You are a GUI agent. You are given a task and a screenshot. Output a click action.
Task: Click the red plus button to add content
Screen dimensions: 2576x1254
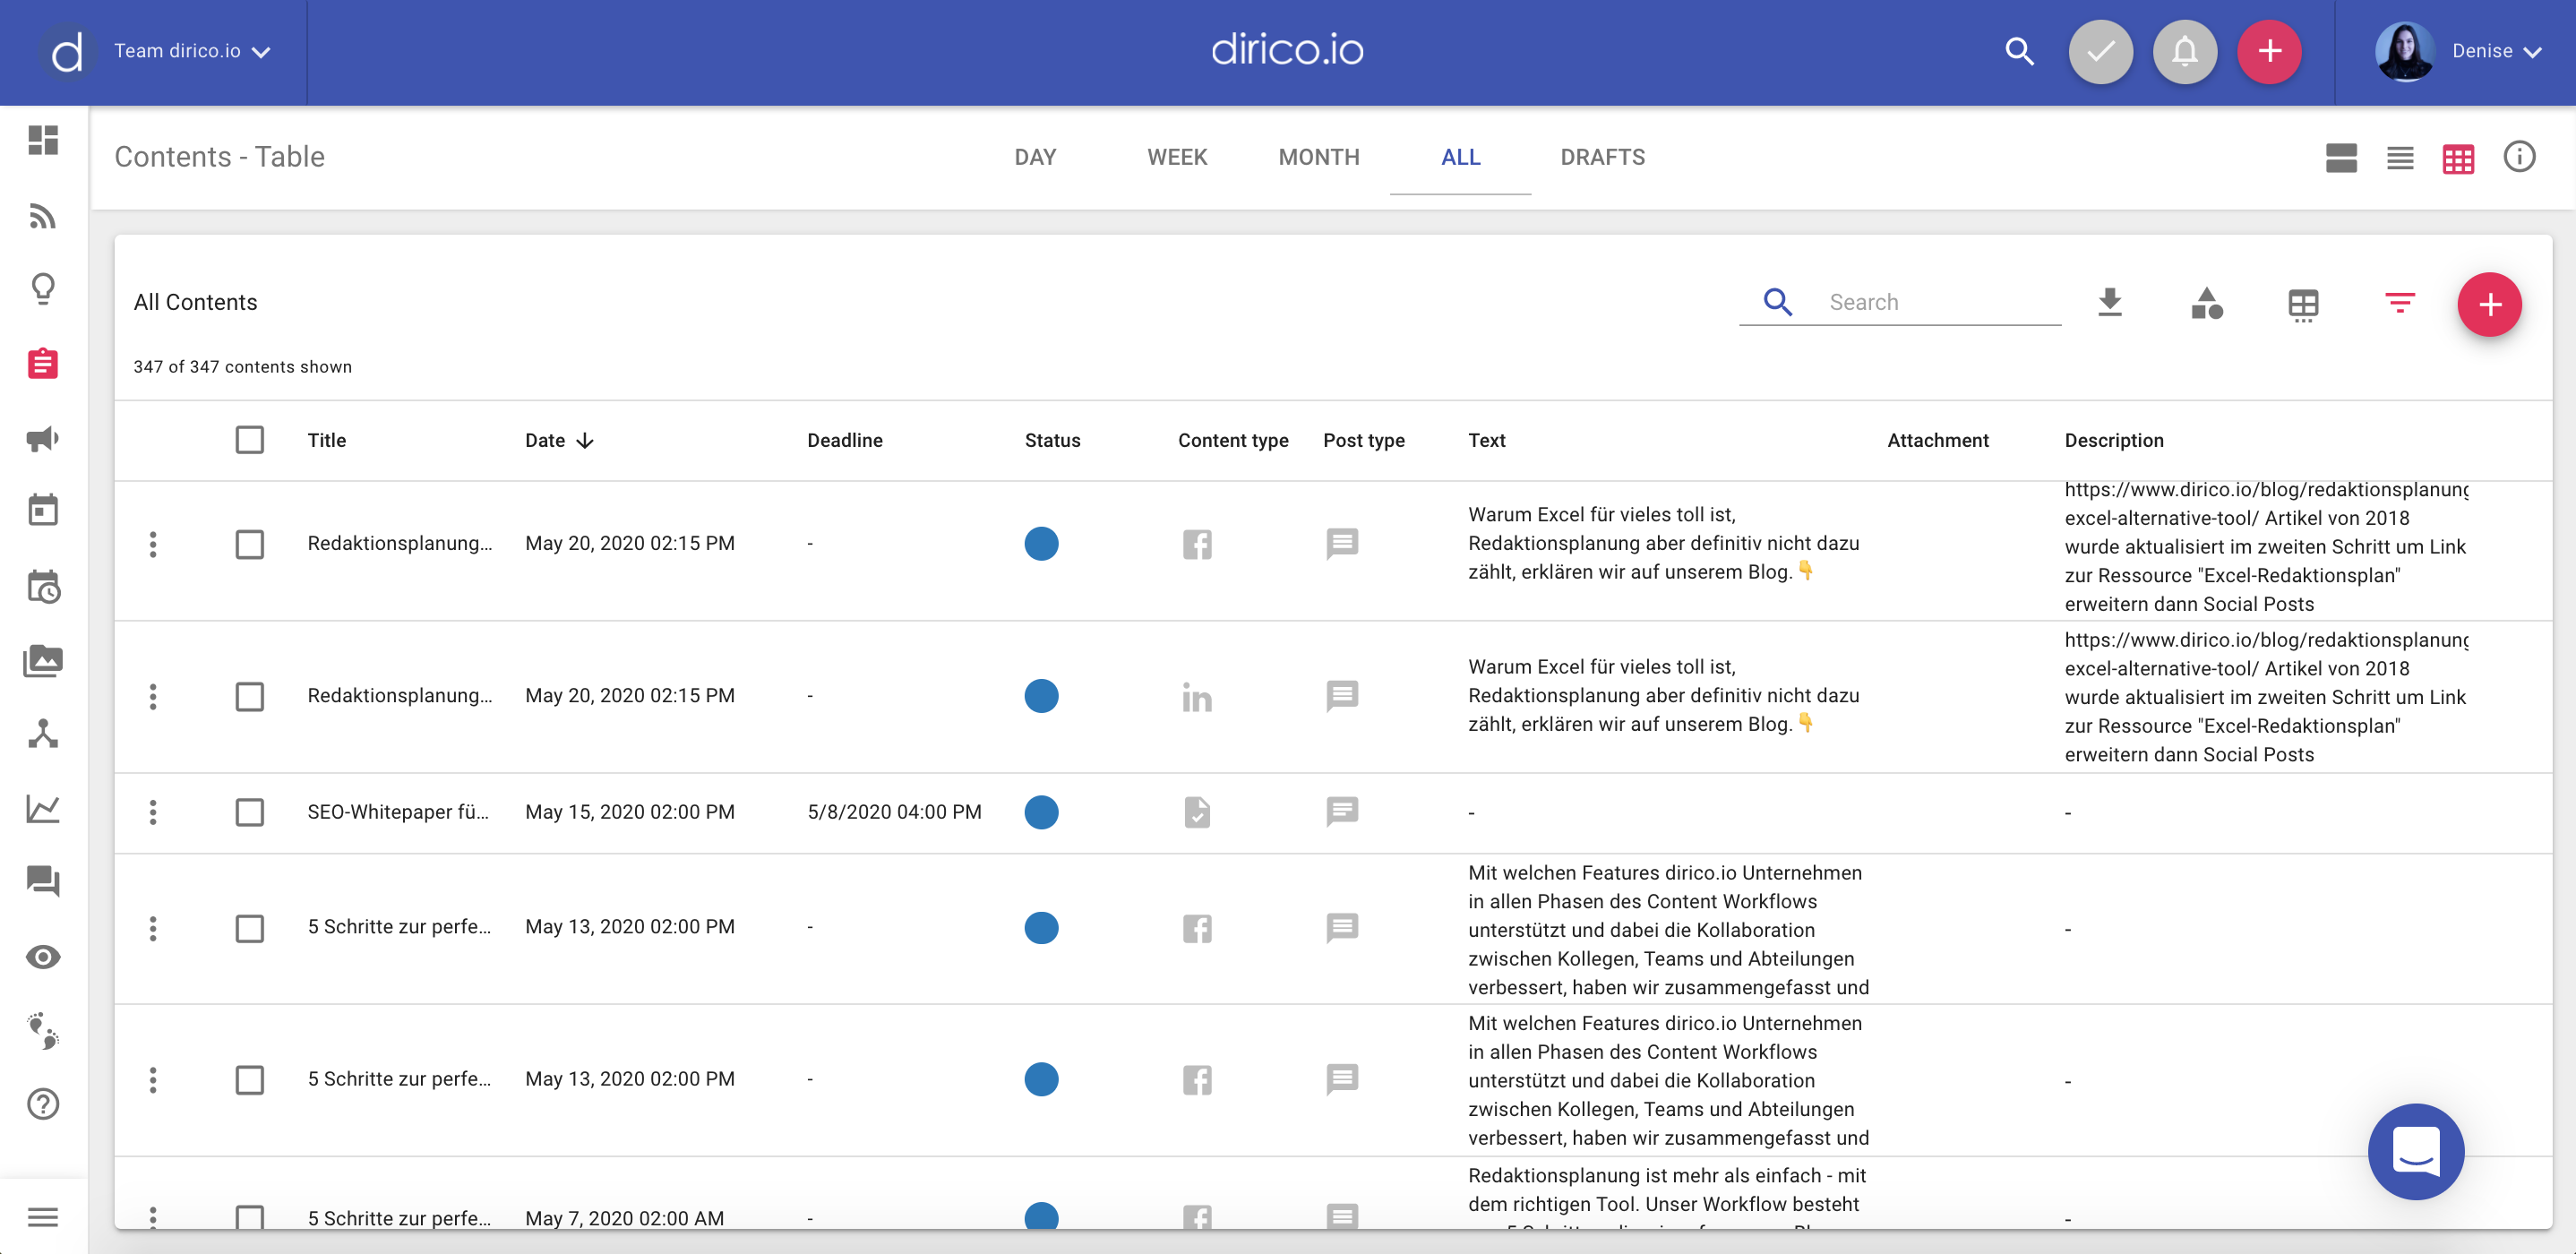click(x=2489, y=304)
